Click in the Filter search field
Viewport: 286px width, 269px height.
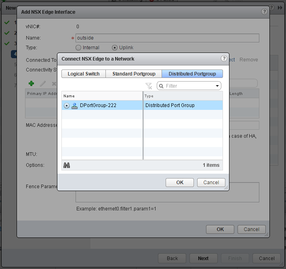[x=189, y=86]
